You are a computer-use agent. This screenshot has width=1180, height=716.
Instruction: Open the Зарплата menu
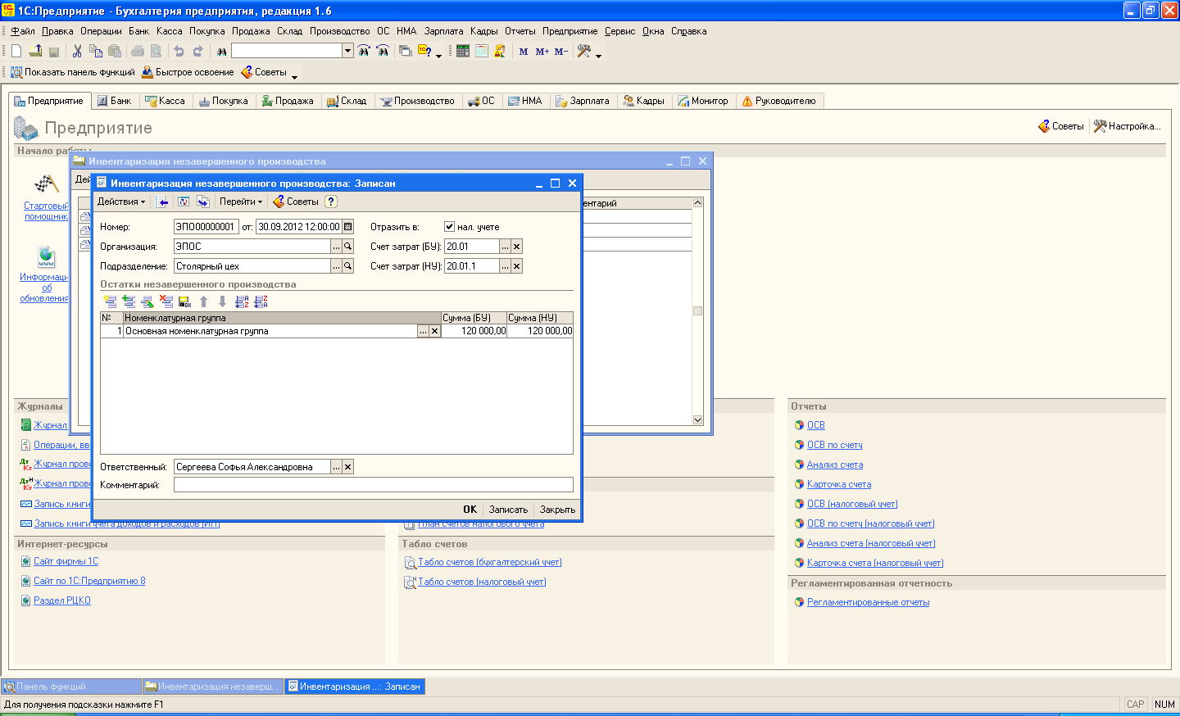tap(443, 31)
